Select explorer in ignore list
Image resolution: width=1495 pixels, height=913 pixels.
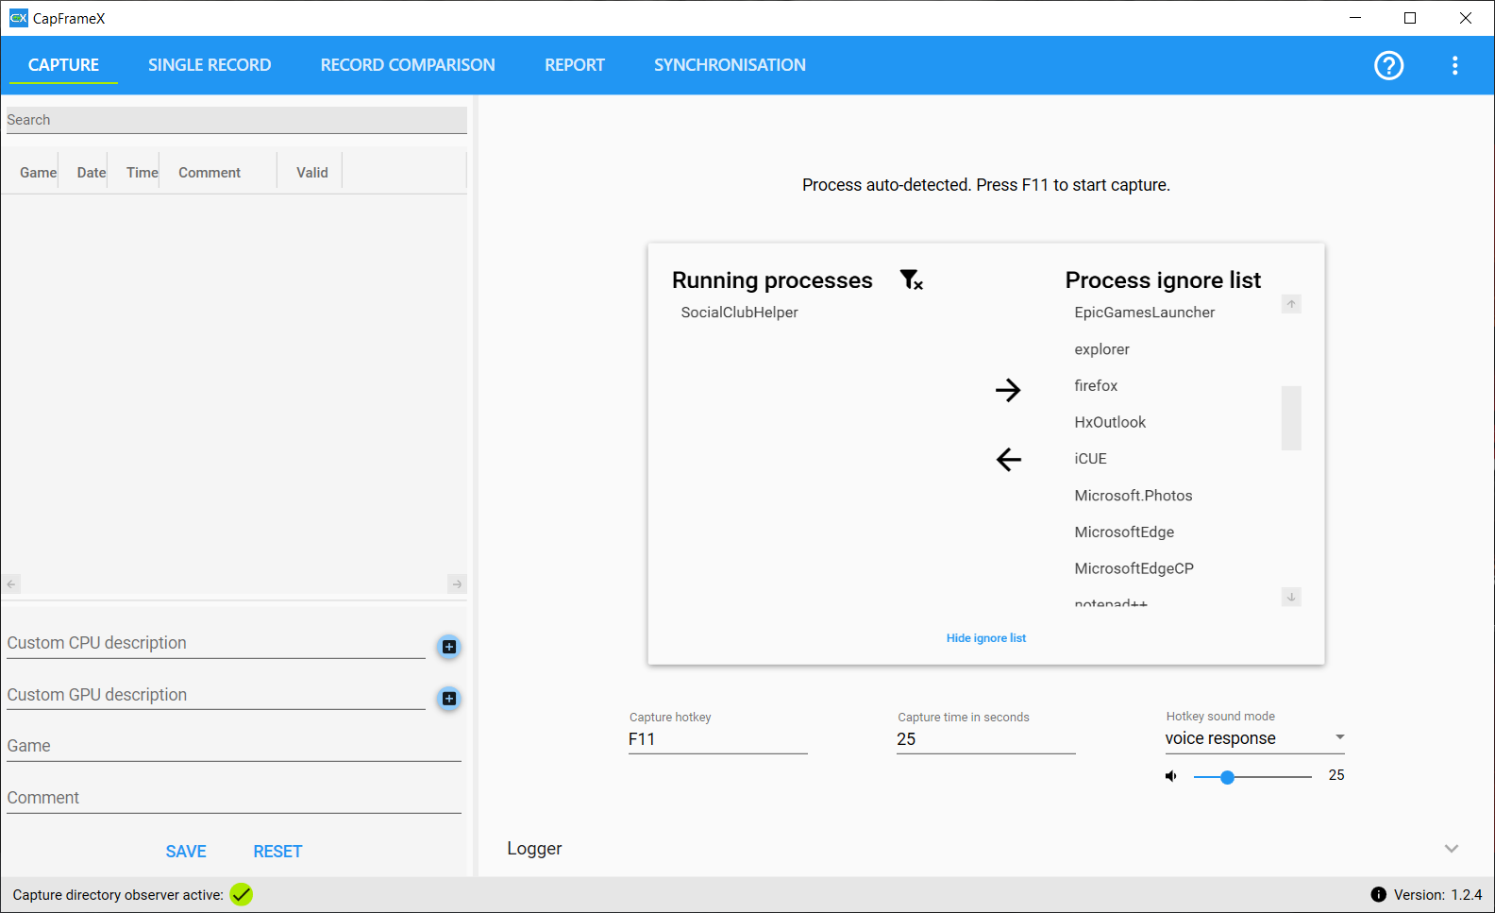[1101, 349]
